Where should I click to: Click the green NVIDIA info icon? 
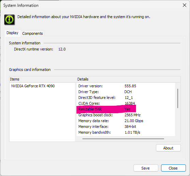click(10, 20)
